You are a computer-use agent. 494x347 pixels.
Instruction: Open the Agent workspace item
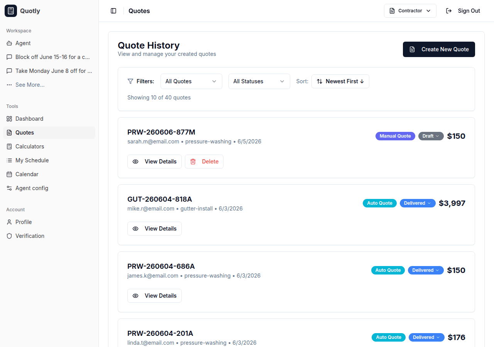point(49,43)
